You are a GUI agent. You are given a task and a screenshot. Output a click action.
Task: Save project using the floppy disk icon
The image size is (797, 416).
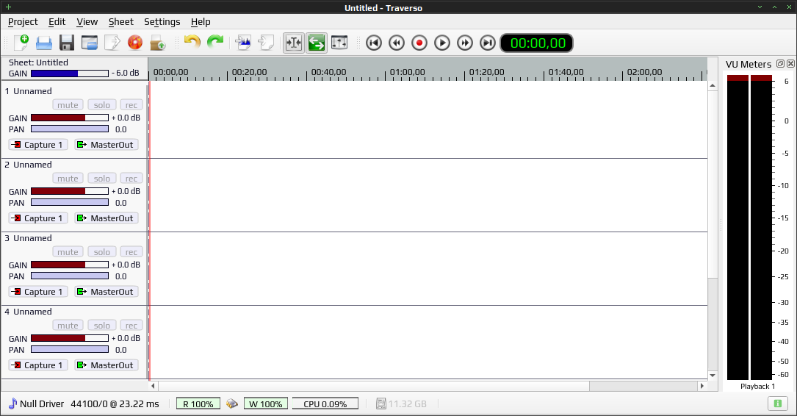(x=67, y=43)
